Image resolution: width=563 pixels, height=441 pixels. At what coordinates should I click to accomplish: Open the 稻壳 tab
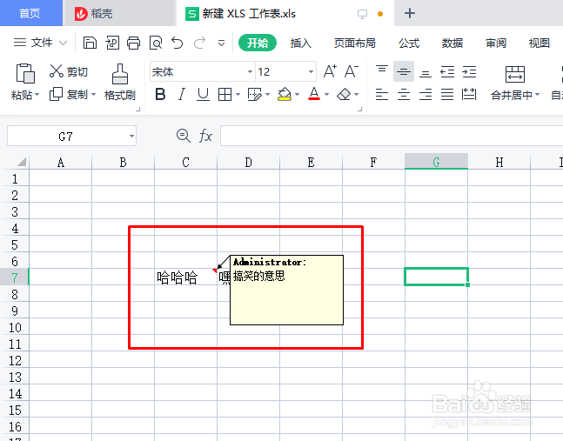(x=119, y=13)
